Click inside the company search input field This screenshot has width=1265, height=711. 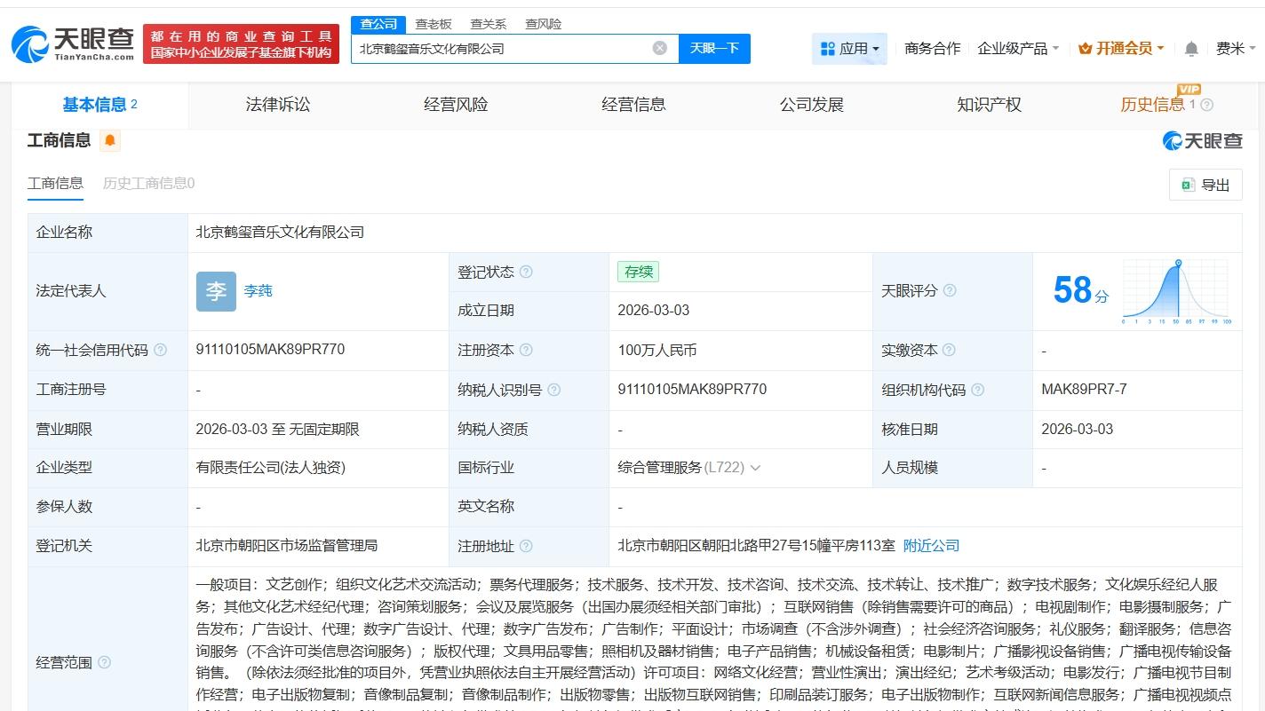click(x=506, y=49)
